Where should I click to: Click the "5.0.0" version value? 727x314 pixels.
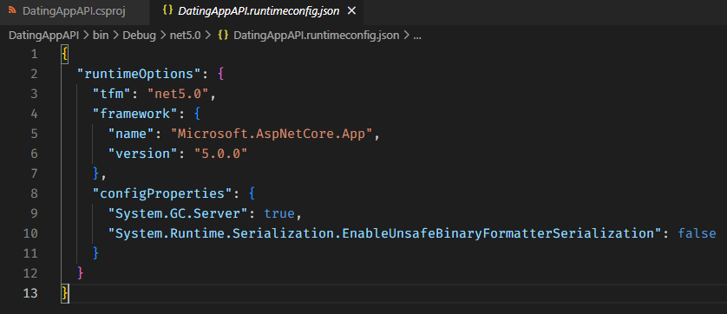click(221, 154)
